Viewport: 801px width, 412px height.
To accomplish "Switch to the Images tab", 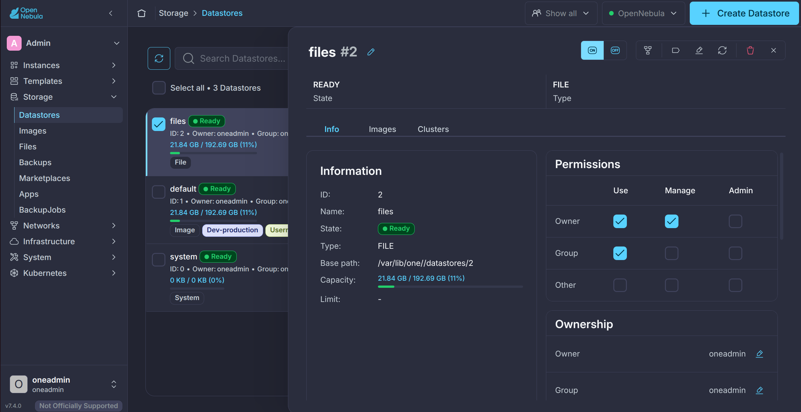I will [382, 129].
